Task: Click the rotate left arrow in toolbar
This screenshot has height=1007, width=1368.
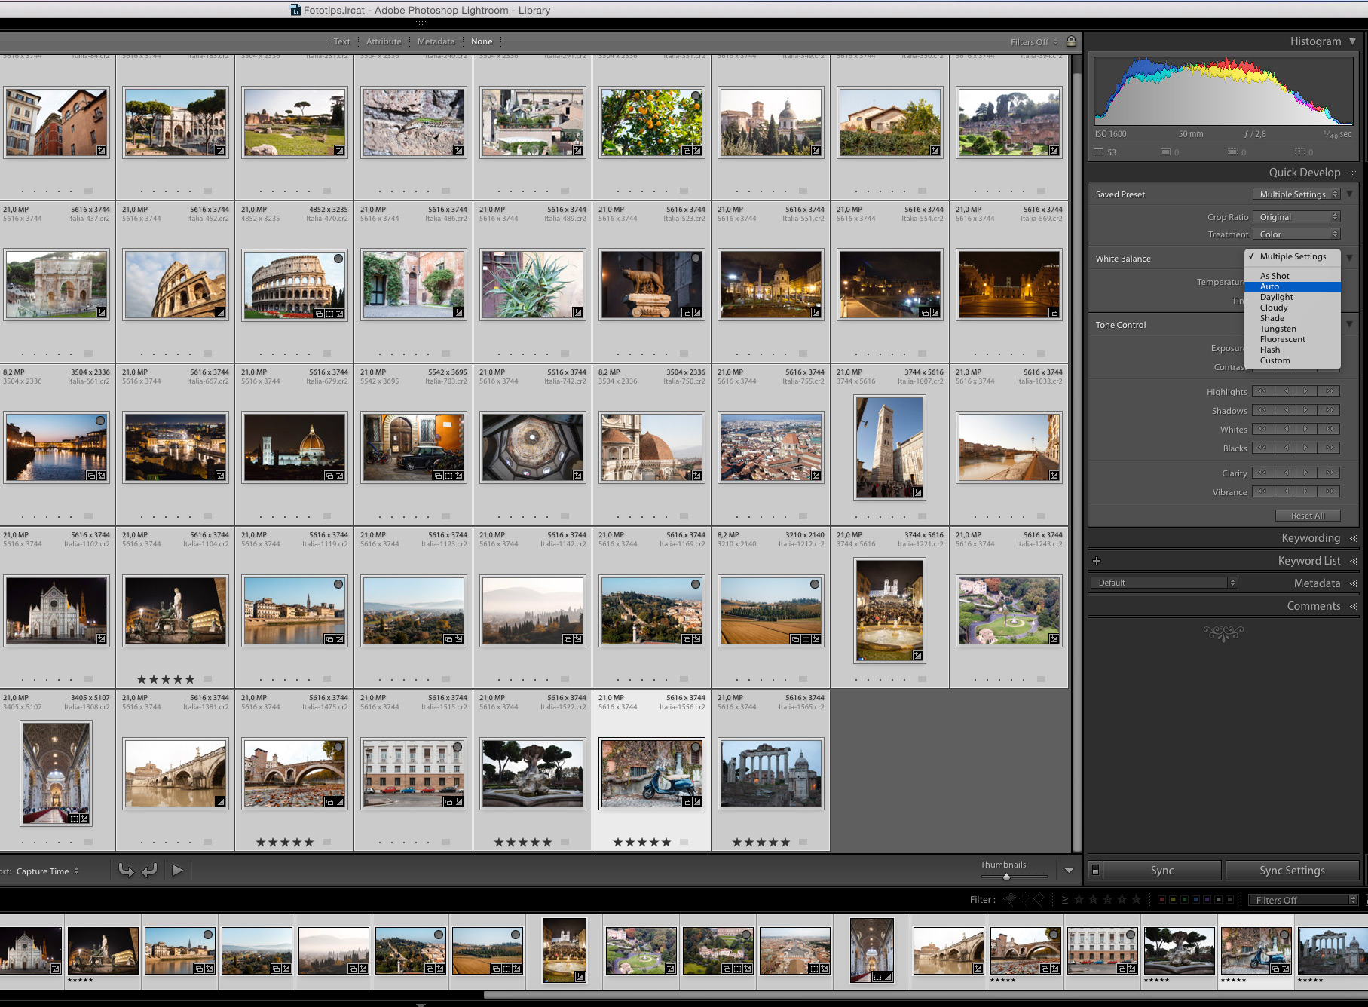Action: 126,871
